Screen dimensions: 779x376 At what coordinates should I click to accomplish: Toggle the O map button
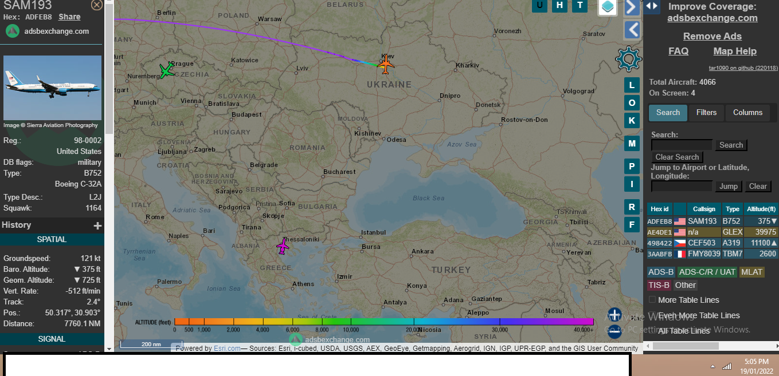[632, 103]
